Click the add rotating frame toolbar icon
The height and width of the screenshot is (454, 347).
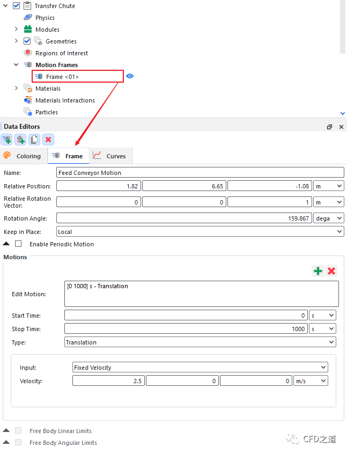tap(20, 140)
